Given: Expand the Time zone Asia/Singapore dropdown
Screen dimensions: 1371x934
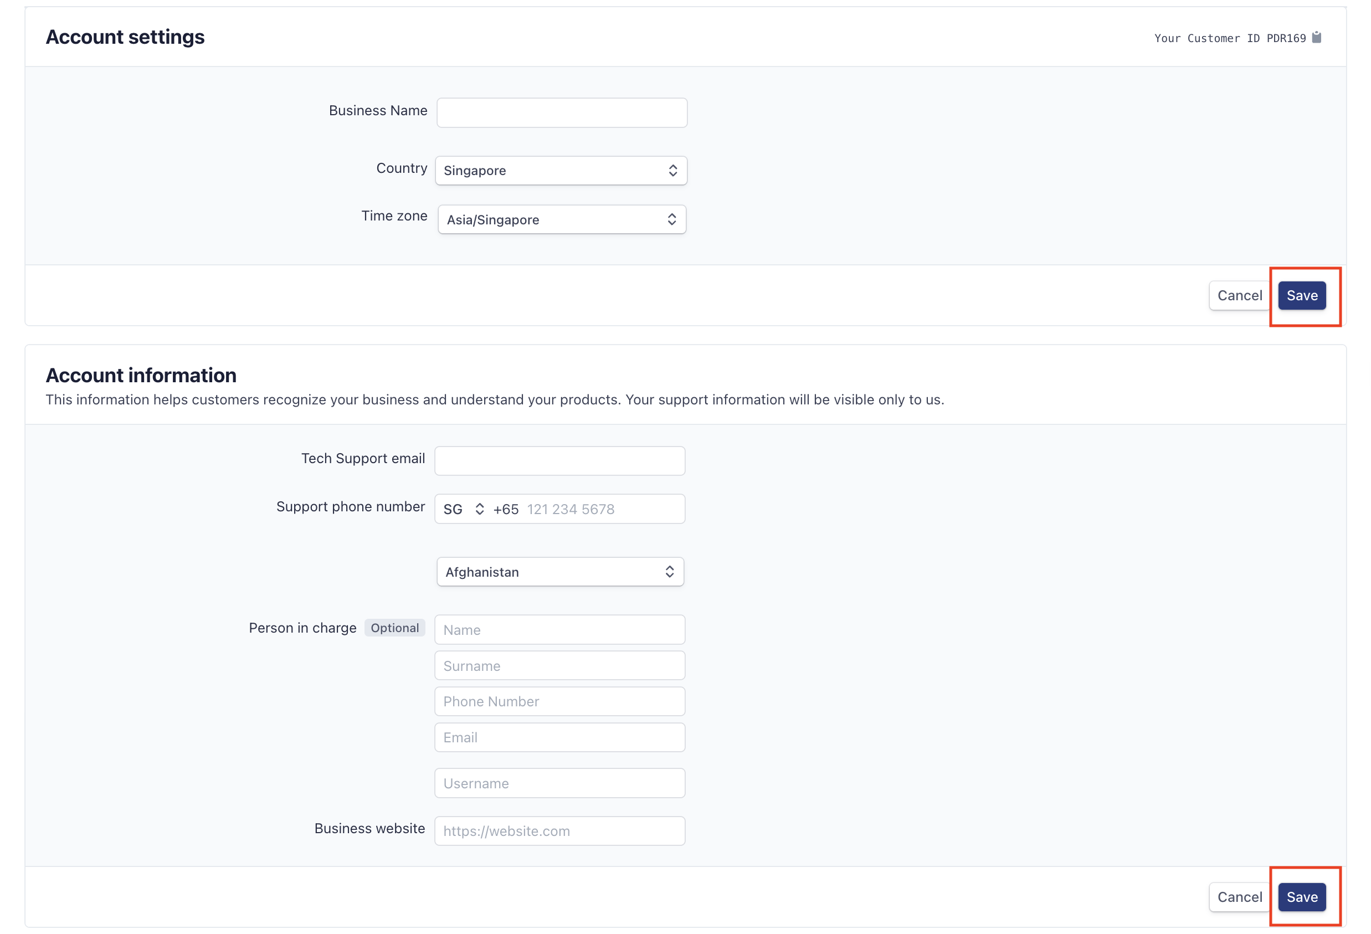Looking at the screenshot, I should [562, 219].
